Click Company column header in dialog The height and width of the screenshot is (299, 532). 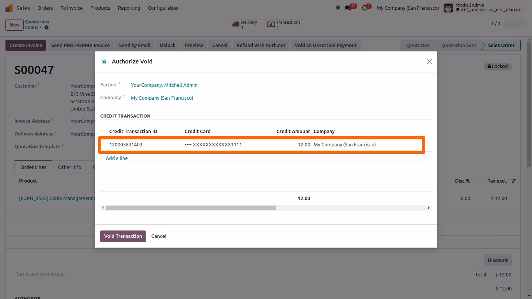[324, 132]
